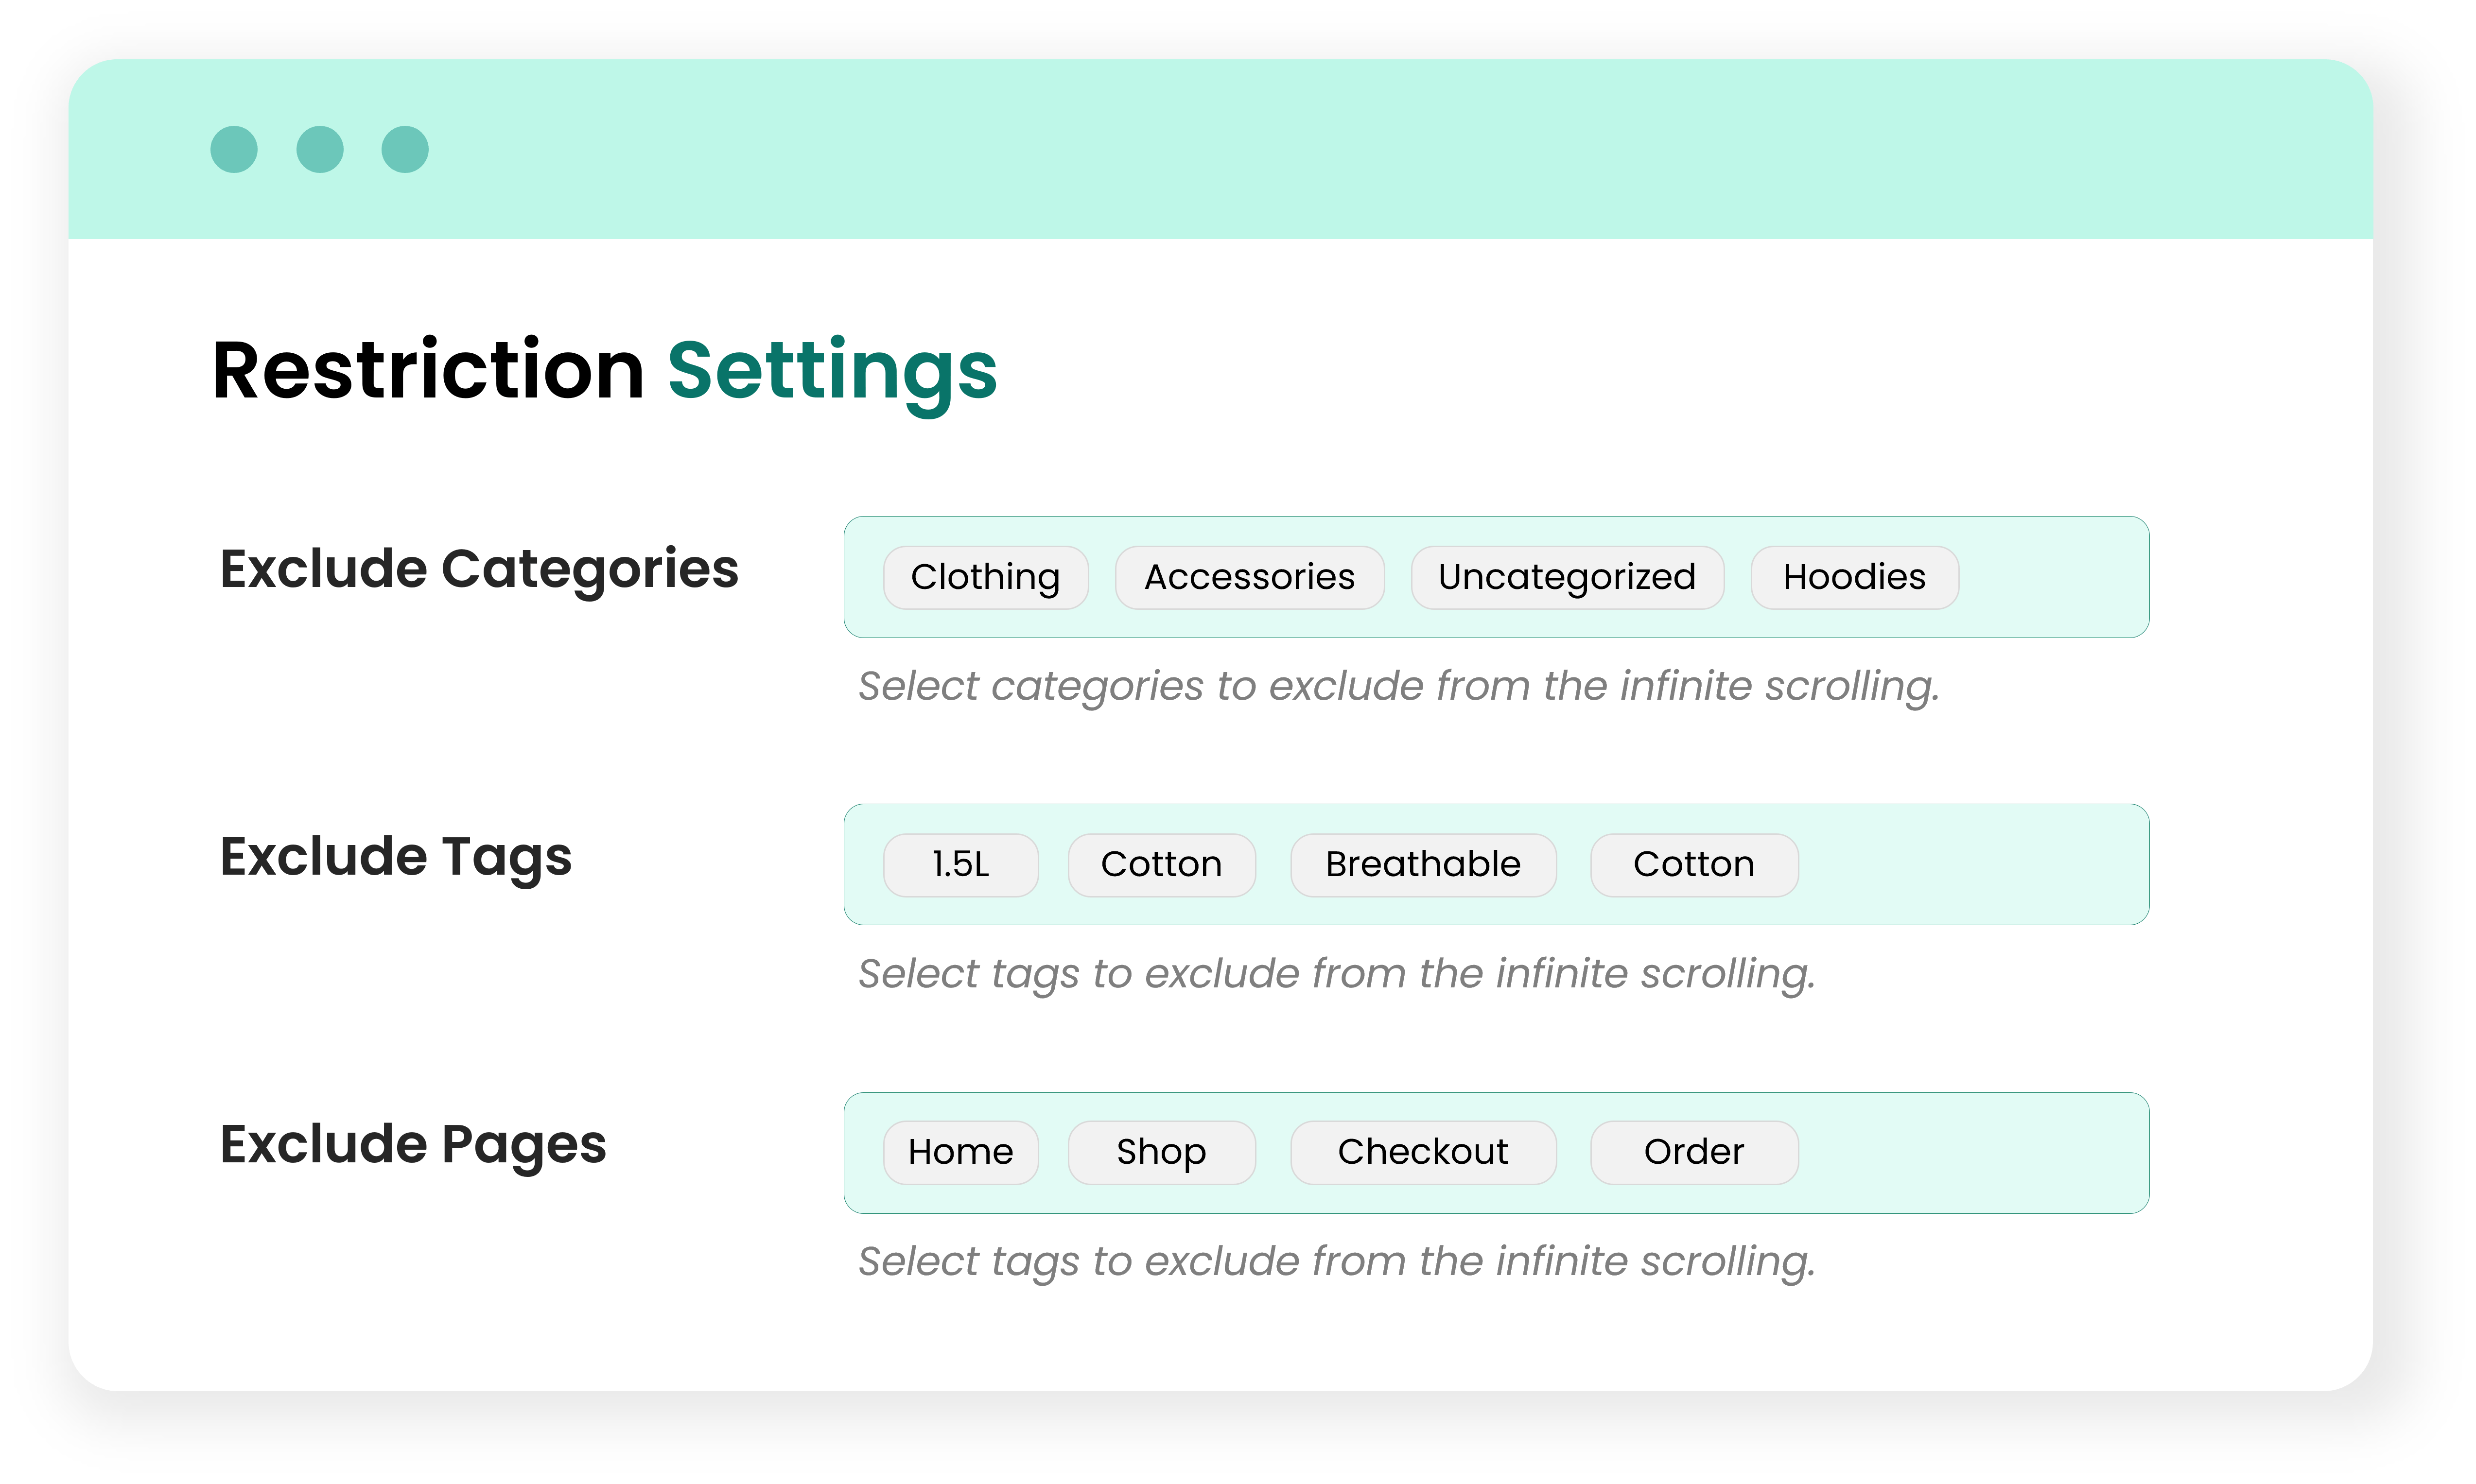Click the third window control dot
Viewport: 2476px width, 1484px height.
point(405,150)
